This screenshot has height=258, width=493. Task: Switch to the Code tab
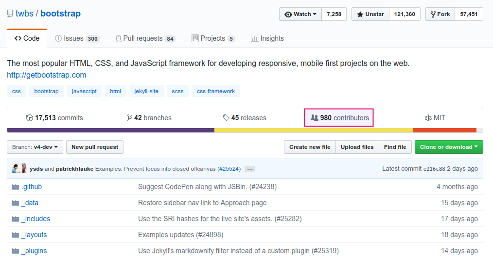click(27, 38)
